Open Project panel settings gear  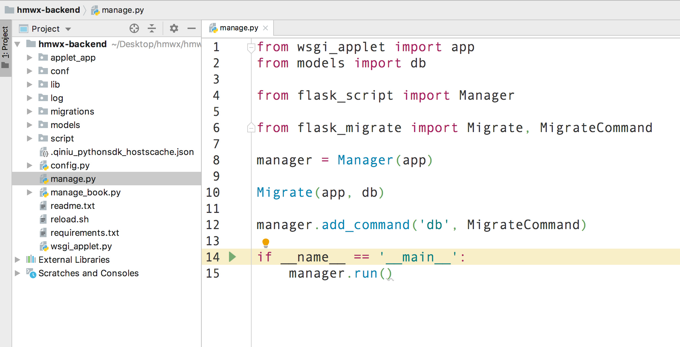174,29
